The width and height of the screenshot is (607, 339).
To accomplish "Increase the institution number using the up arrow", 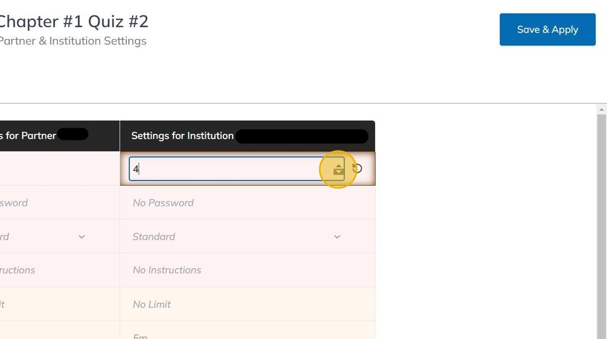I will coord(338,166).
